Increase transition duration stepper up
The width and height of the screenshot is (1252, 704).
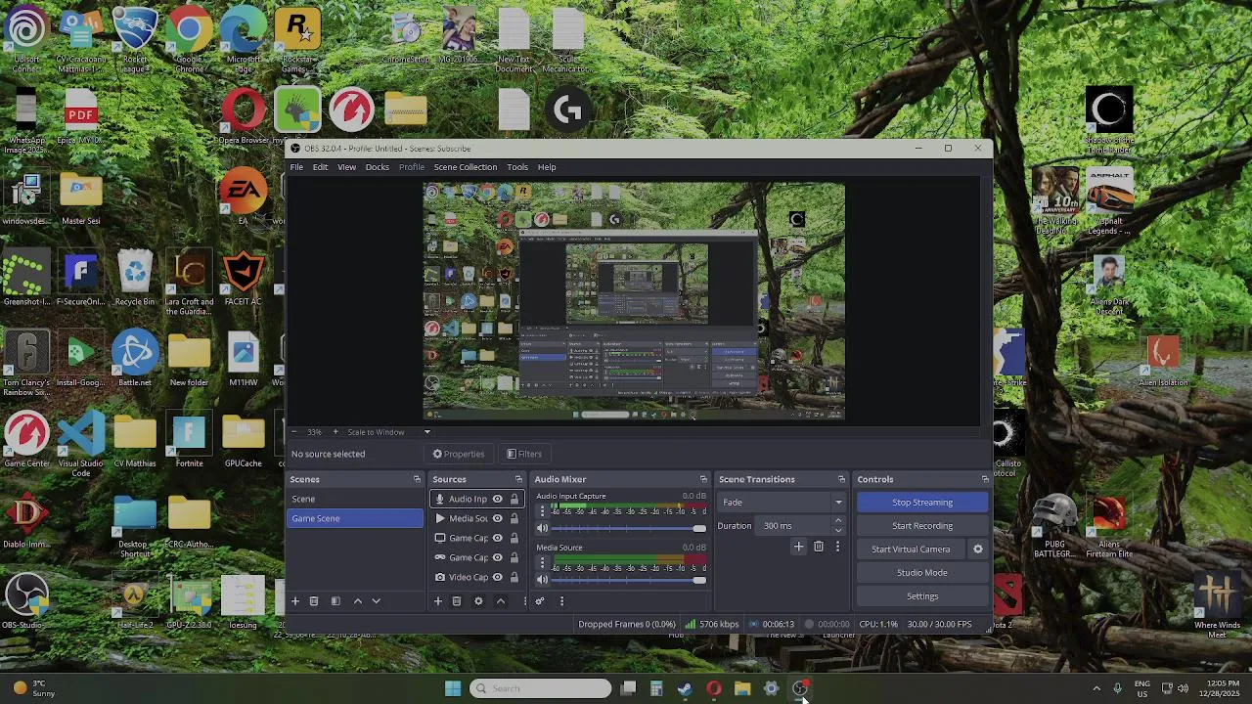click(x=838, y=521)
